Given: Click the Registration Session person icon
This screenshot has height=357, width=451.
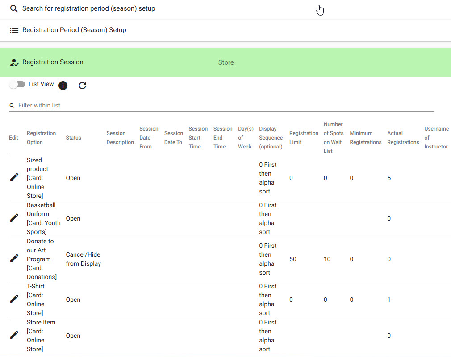Looking at the screenshot, I should click(x=14, y=62).
